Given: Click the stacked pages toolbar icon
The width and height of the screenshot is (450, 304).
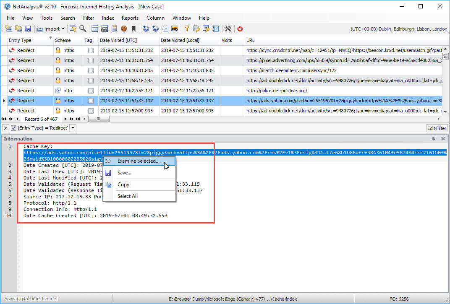Looking at the screenshot, I should pyautogui.click(x=165, y=29).
